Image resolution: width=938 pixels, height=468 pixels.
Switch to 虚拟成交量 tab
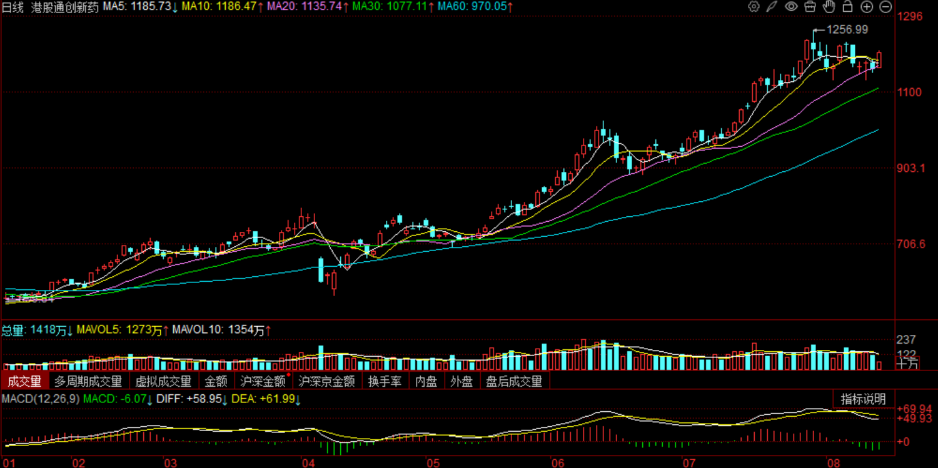click(x=163, y=381)
